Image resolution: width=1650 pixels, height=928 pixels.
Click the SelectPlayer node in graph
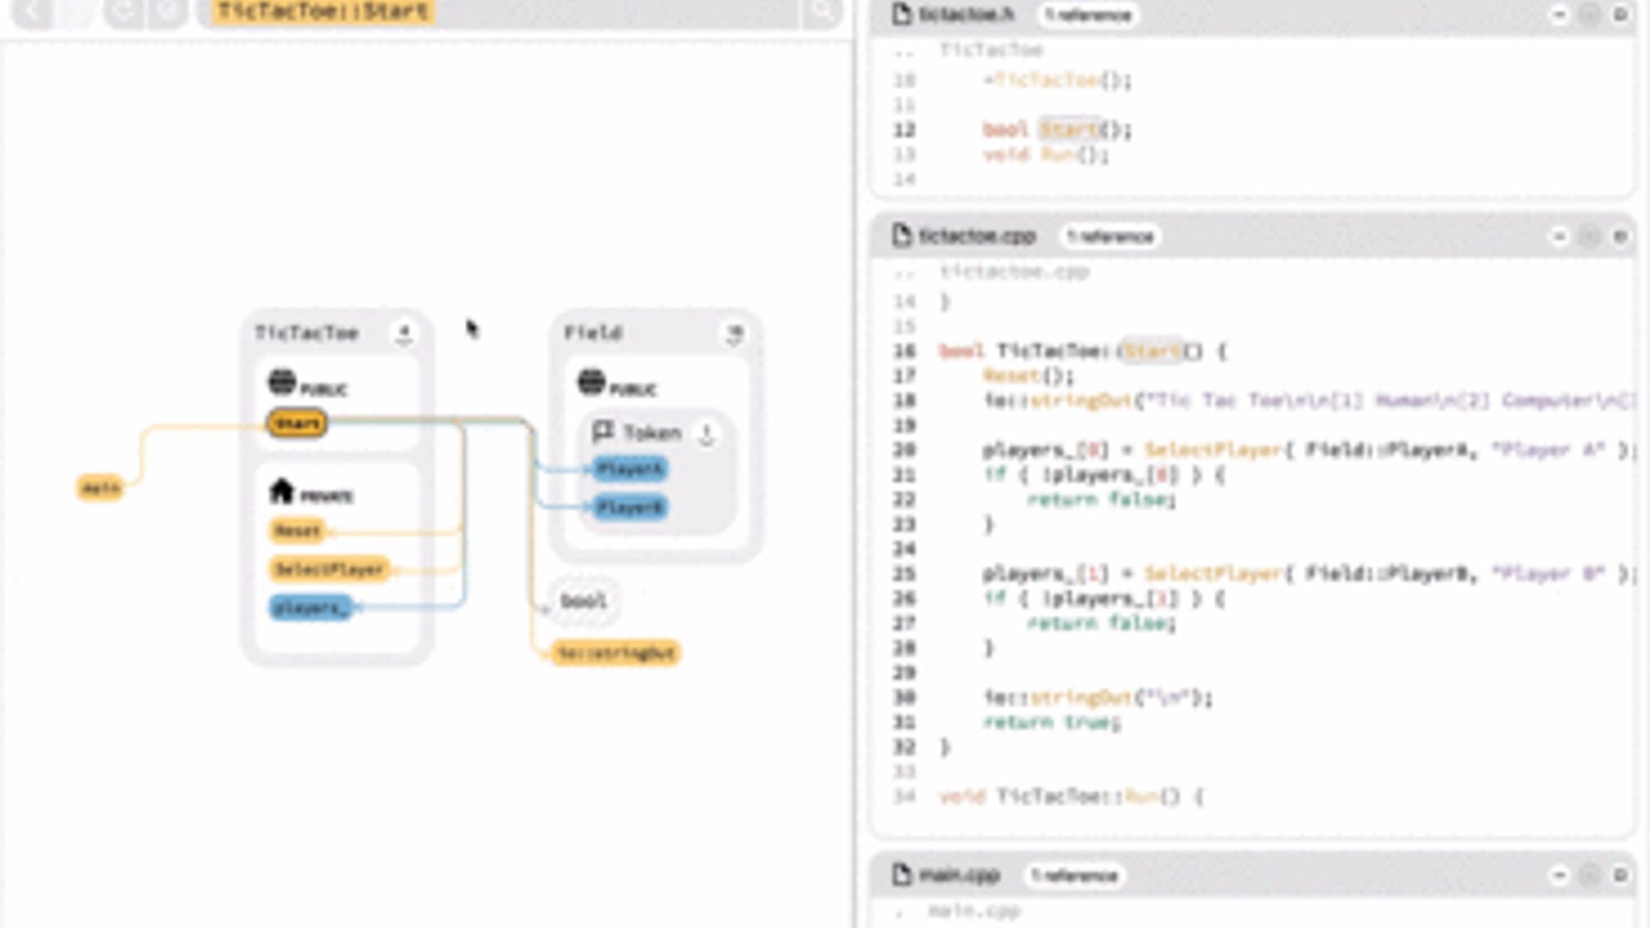point(330,570)
